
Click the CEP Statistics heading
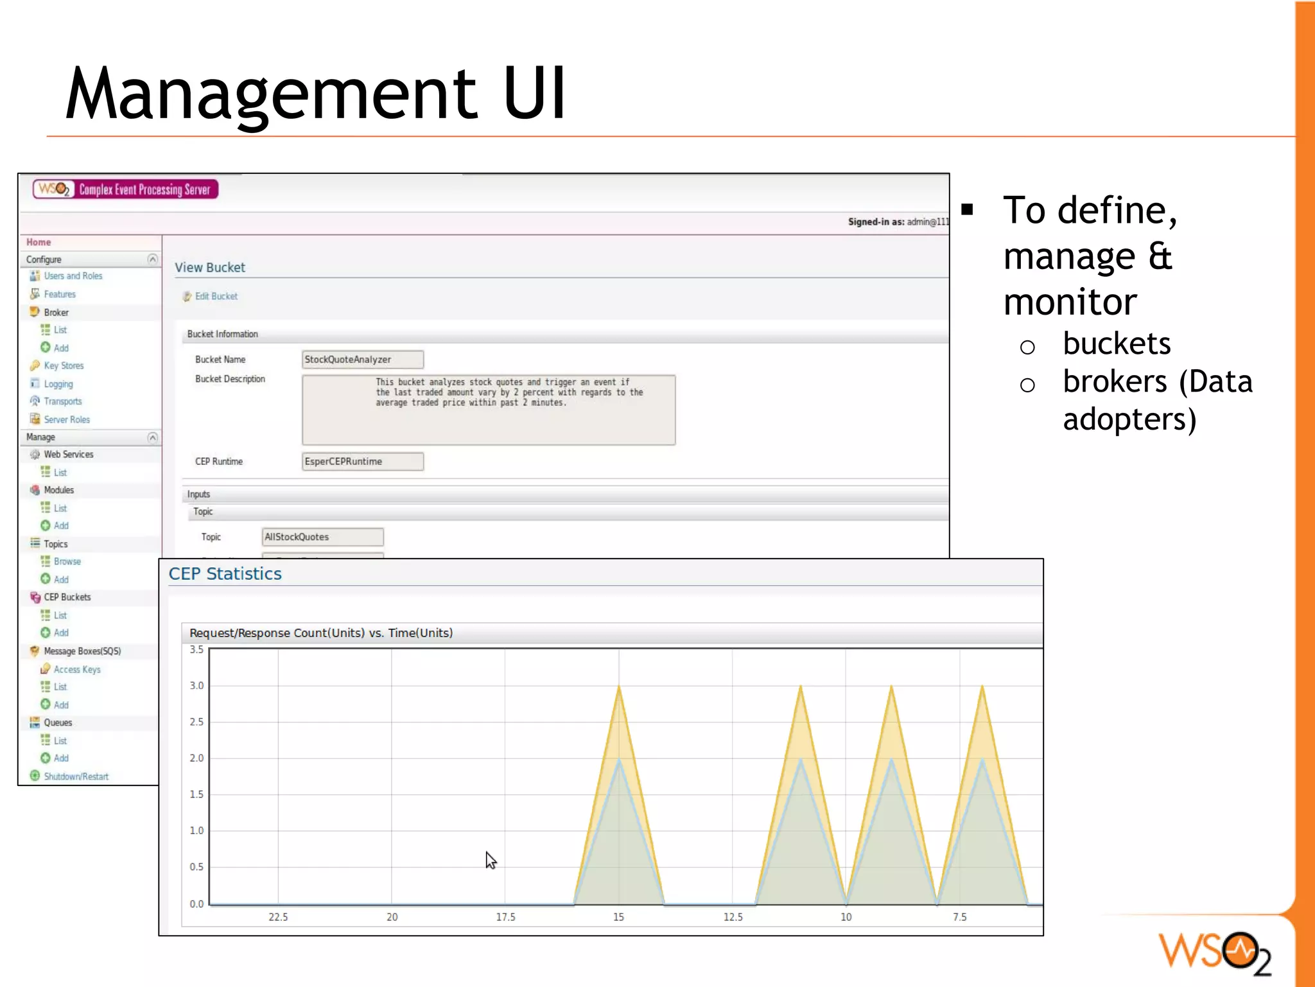pyautogui.click(x=225, y=574)
